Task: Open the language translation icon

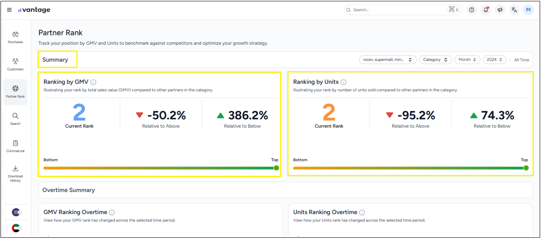Action: [x=514, y=10]
